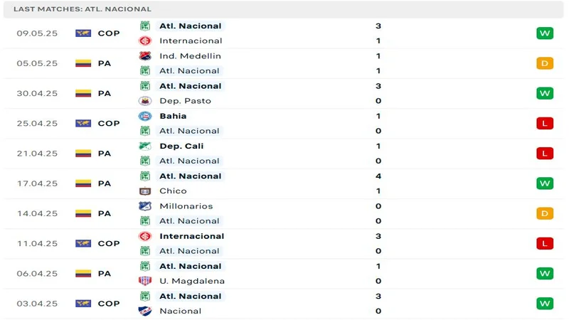The width and height of the screenshot is (569, 320).
Task: Select the bold Internacional team name
Action: click(x=191, y=236)
